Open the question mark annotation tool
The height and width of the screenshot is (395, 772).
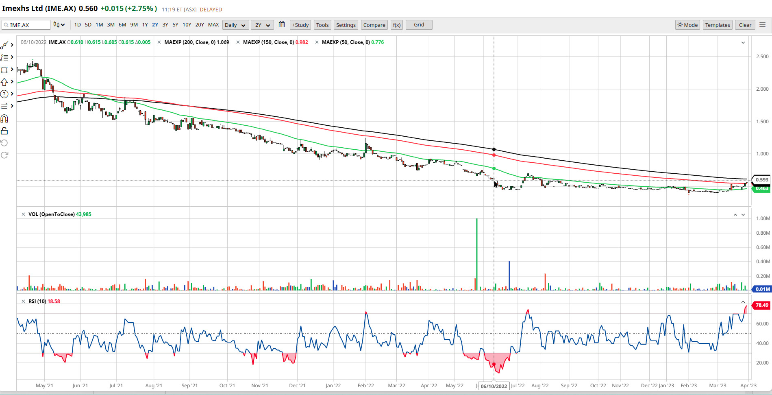(4, 94)
